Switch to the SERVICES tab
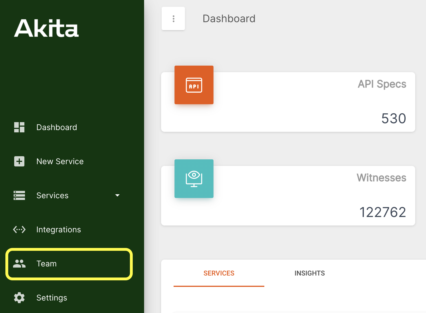The image size is (426, 313). (219, 273)
